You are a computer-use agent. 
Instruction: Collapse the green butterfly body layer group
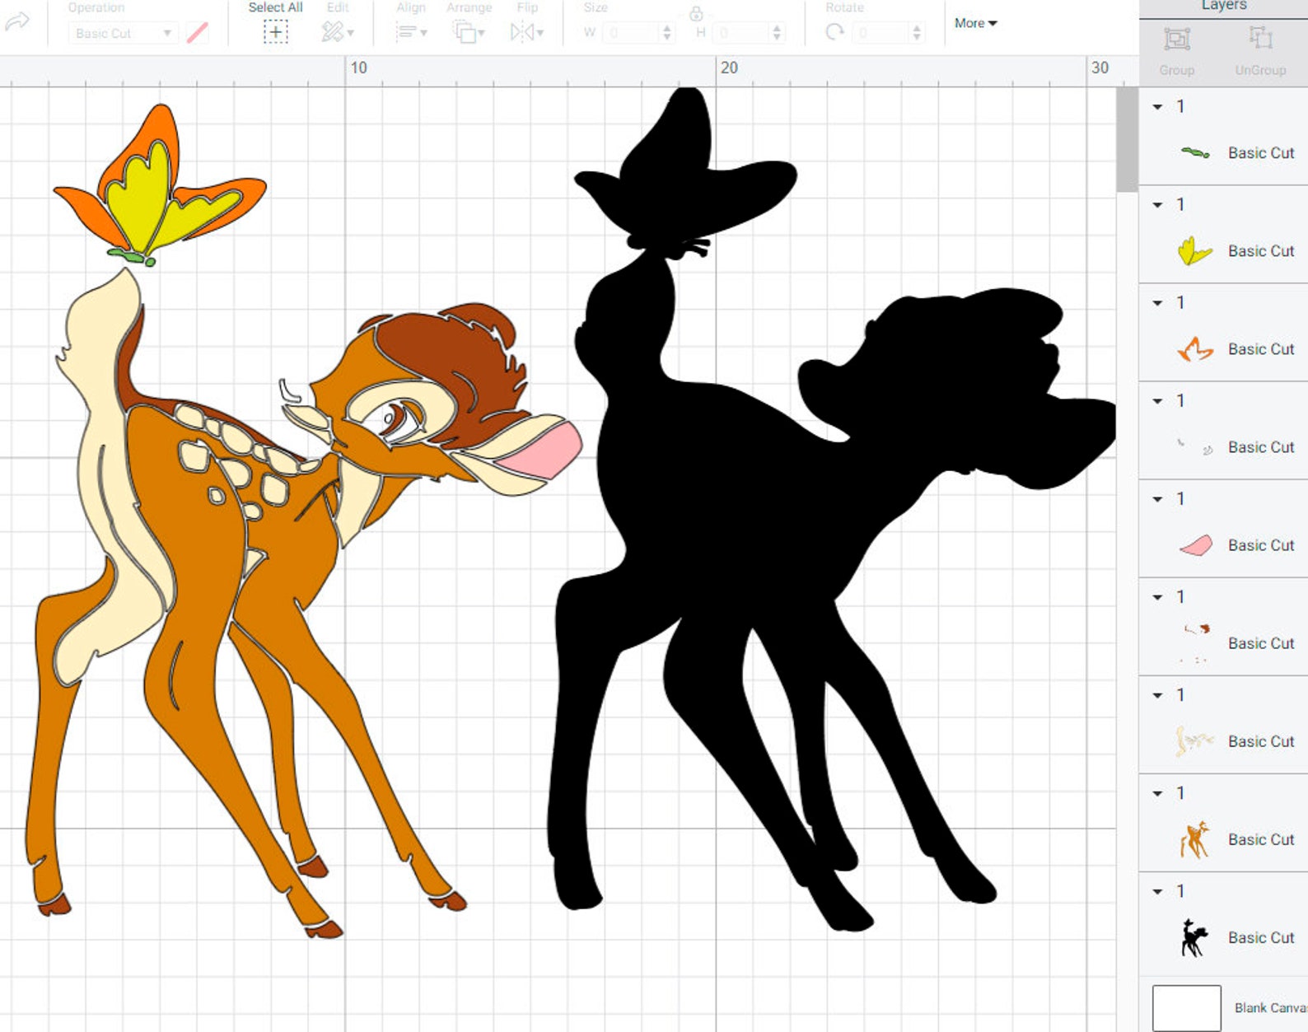(1157, 107)
